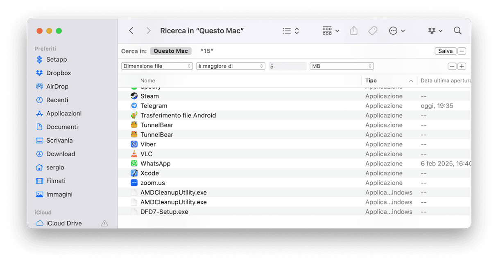Click the iCloud Drive warning triangle
The image size is (498, 264).
coord(104,224)
